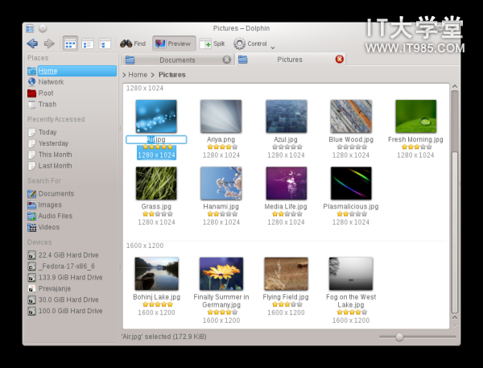Click Pictures in the breadcrumb path
The height and width of the screenshot is (368, 483).
click(172, 75)
